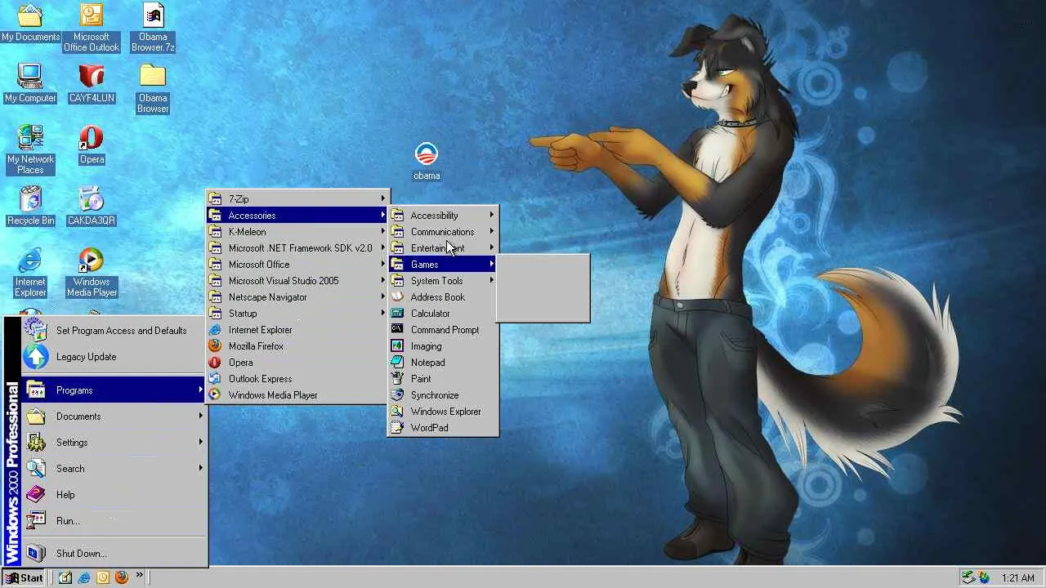Click the Mozilla Firefox icon in Programs menu
The image size is (1046, 588).
click(215, 346)
